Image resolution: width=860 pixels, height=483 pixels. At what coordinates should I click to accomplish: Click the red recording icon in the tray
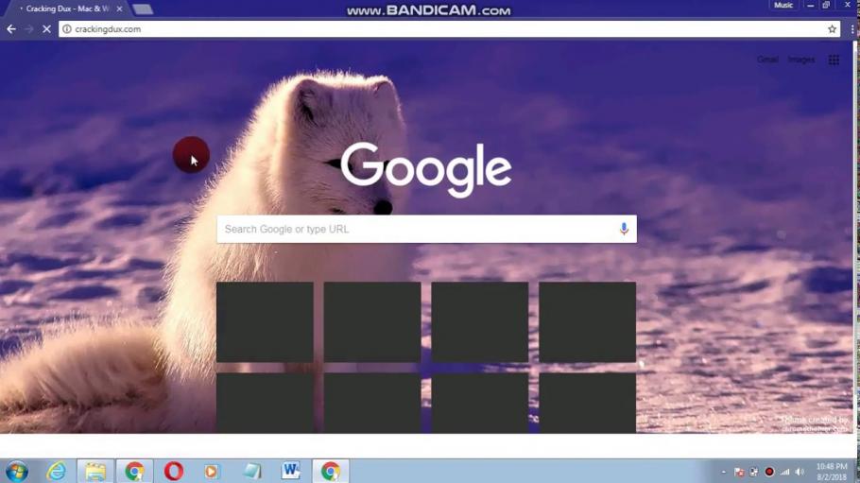pyautogui.click(x=769, y=472)
